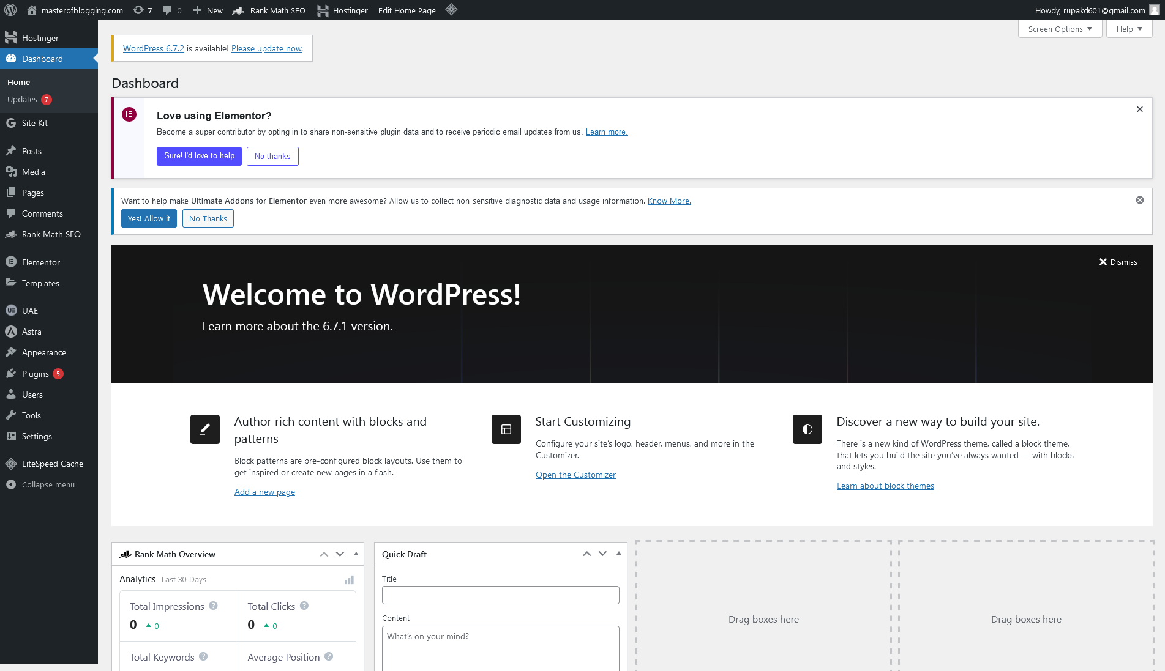1165x671 pixels.
Task: Open the Tools menu
Action: (x=49, y=415)
